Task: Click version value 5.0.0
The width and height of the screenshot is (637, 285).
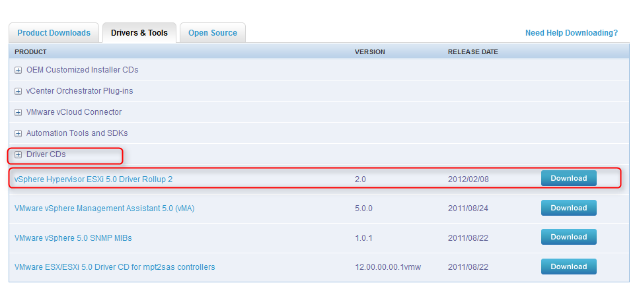Action: [x=363, y=208]
